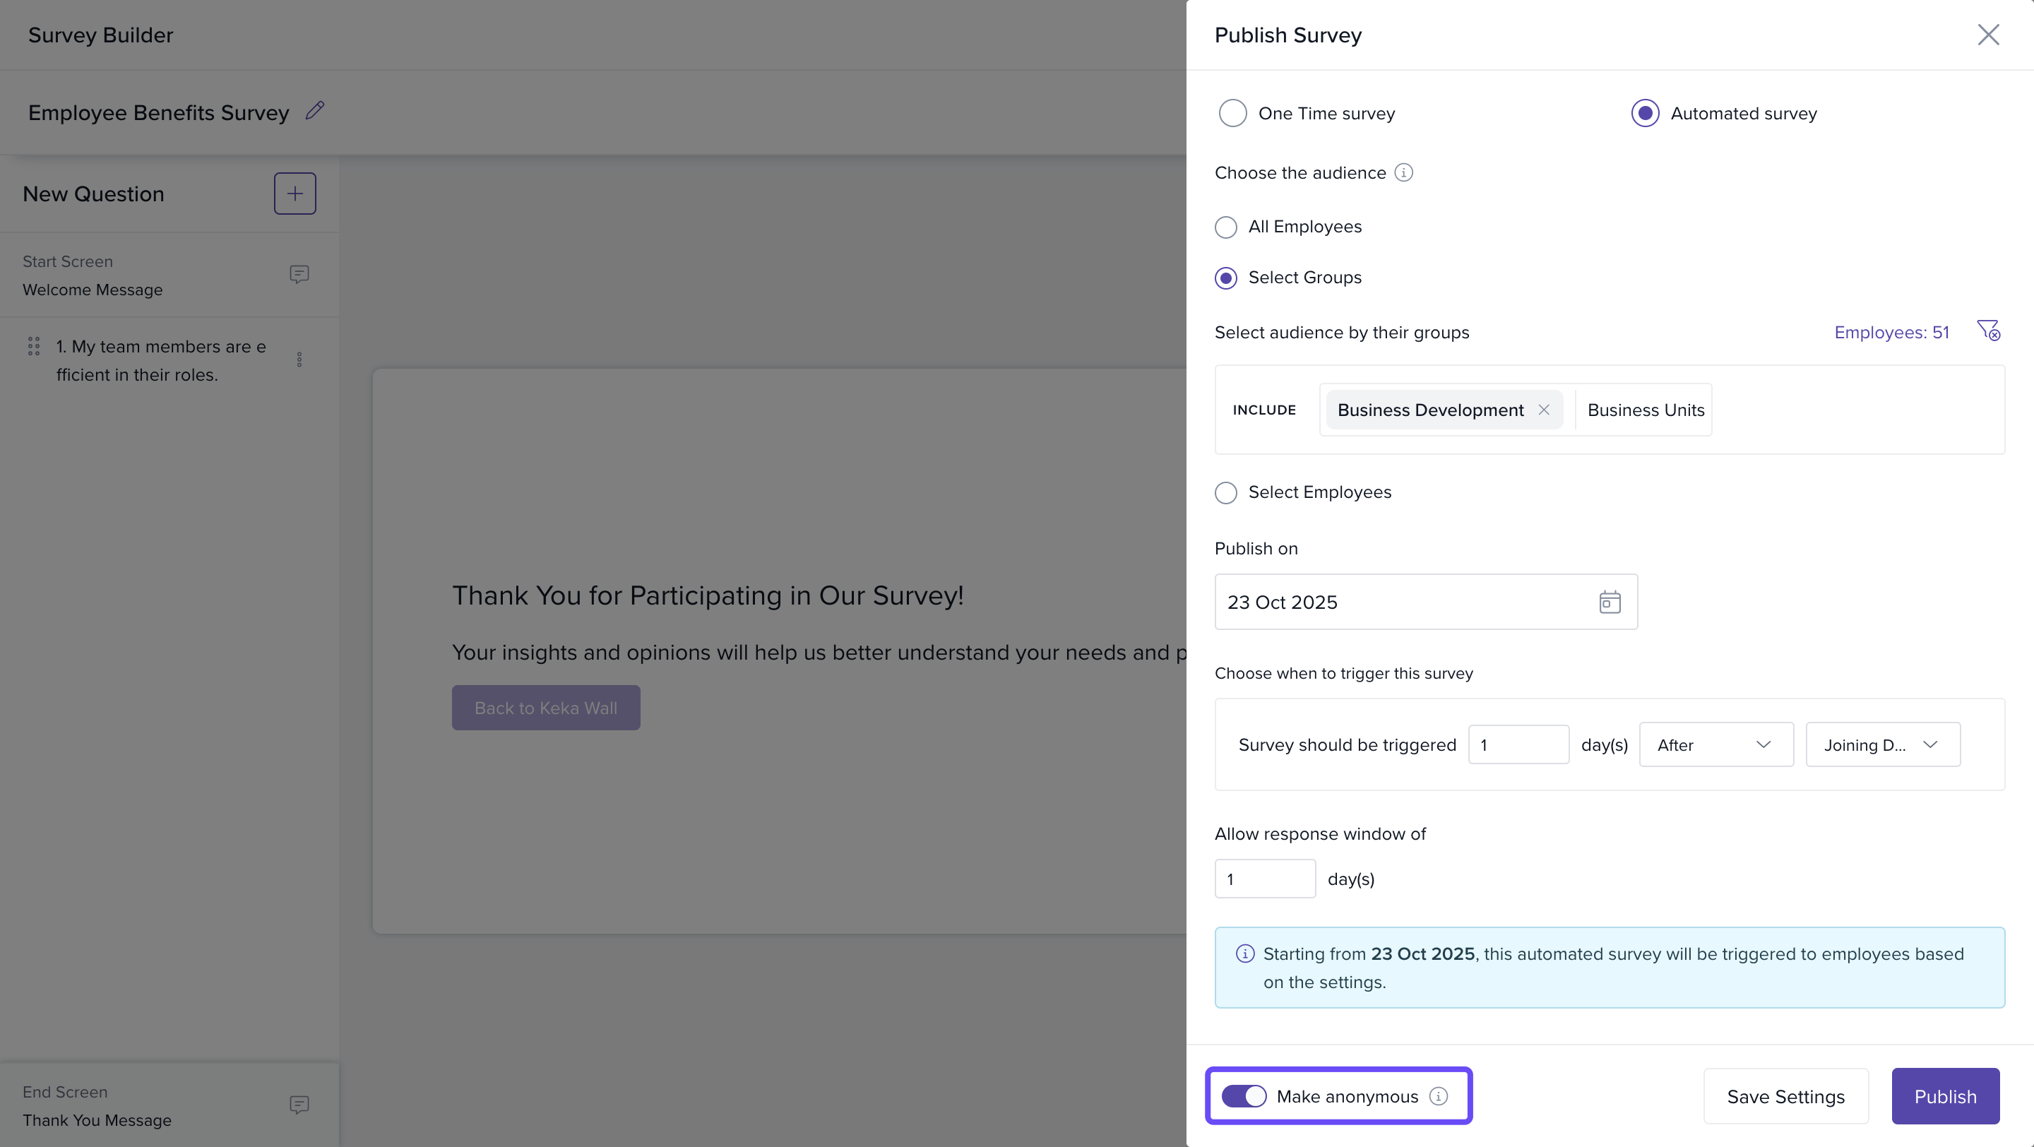This screenshot has width=2034, height=1147.
Task: Open the Business Units group selector
Action: [1646, 410]
